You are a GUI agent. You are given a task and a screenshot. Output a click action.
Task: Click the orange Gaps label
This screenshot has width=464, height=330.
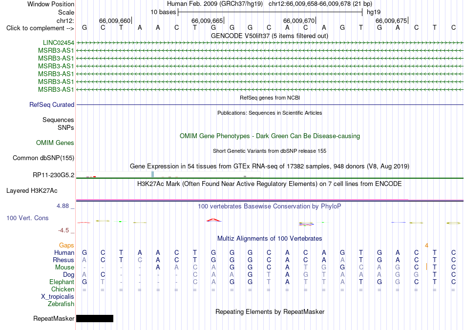66,245
